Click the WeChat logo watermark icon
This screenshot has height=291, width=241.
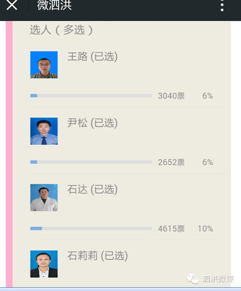(192, 279)
